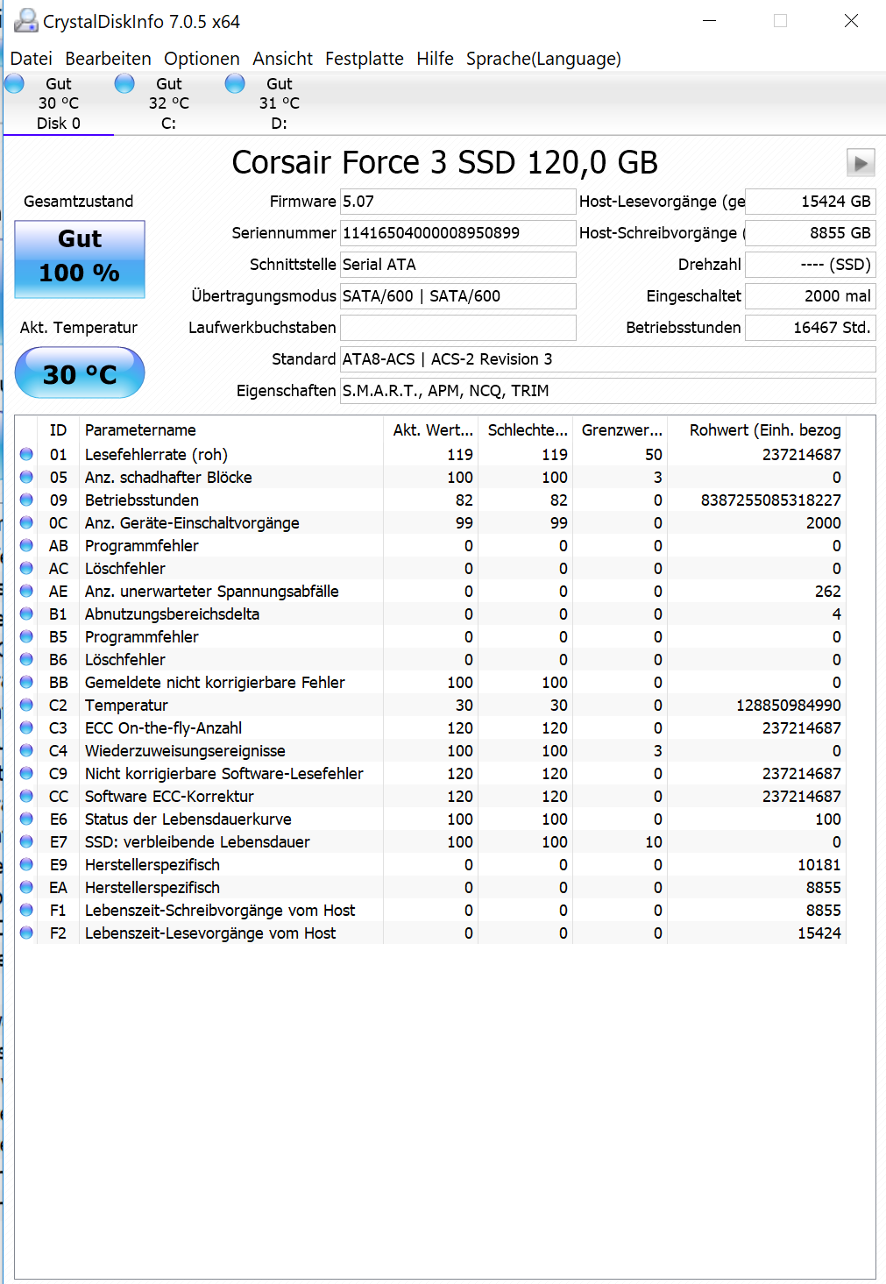886x1284 pixels.
Task: Switch to C: drive tab
Action: (169, 103)
